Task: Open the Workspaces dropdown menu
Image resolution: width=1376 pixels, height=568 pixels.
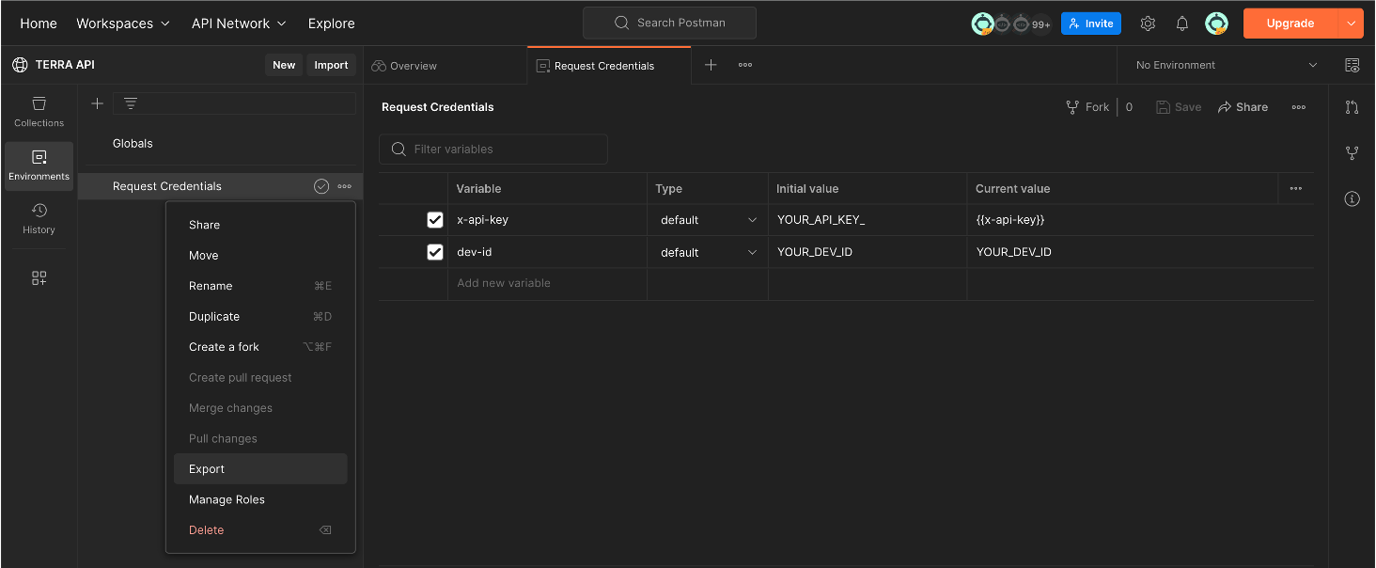Action: click(123, 24)
